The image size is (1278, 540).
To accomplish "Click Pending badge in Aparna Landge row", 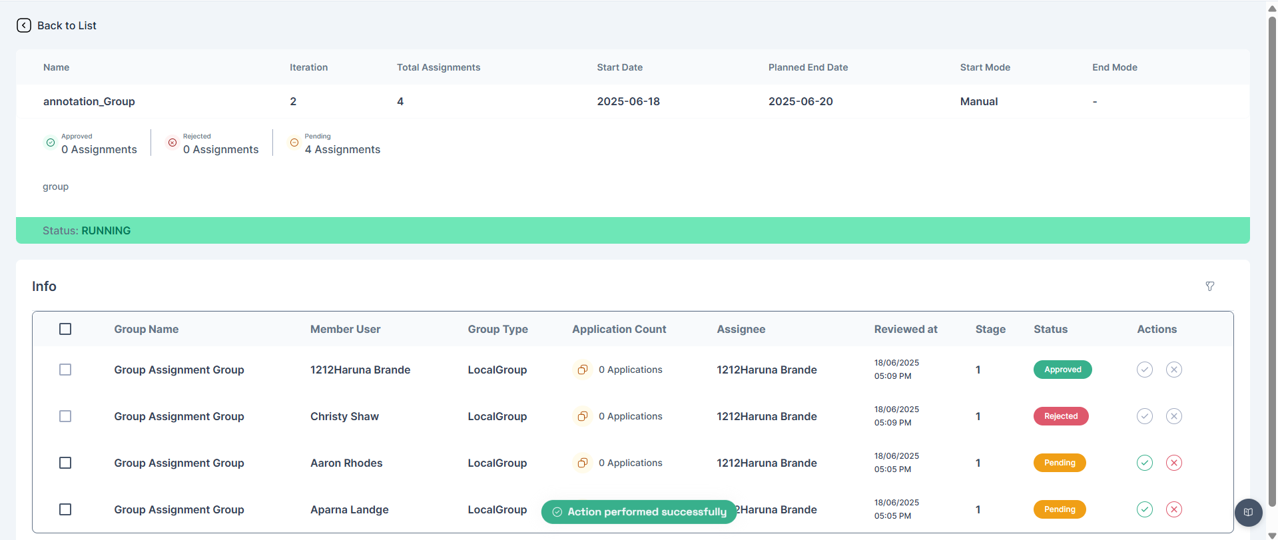I will (x=1060, y=509).
